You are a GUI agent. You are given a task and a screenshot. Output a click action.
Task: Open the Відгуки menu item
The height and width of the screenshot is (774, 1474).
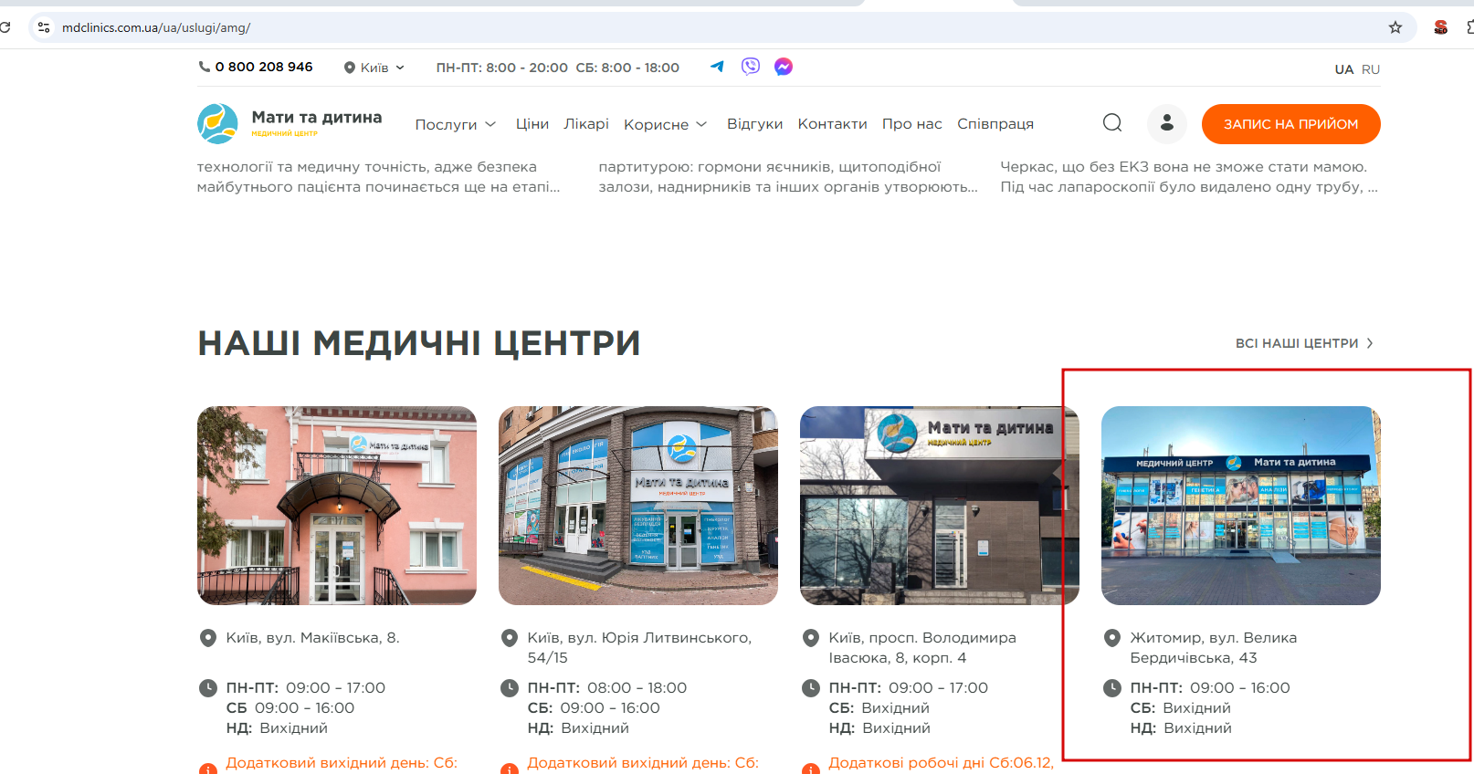754,123
